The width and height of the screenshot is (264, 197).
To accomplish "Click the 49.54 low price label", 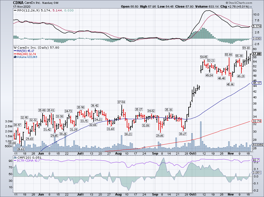I will click(x=209, y=76).
